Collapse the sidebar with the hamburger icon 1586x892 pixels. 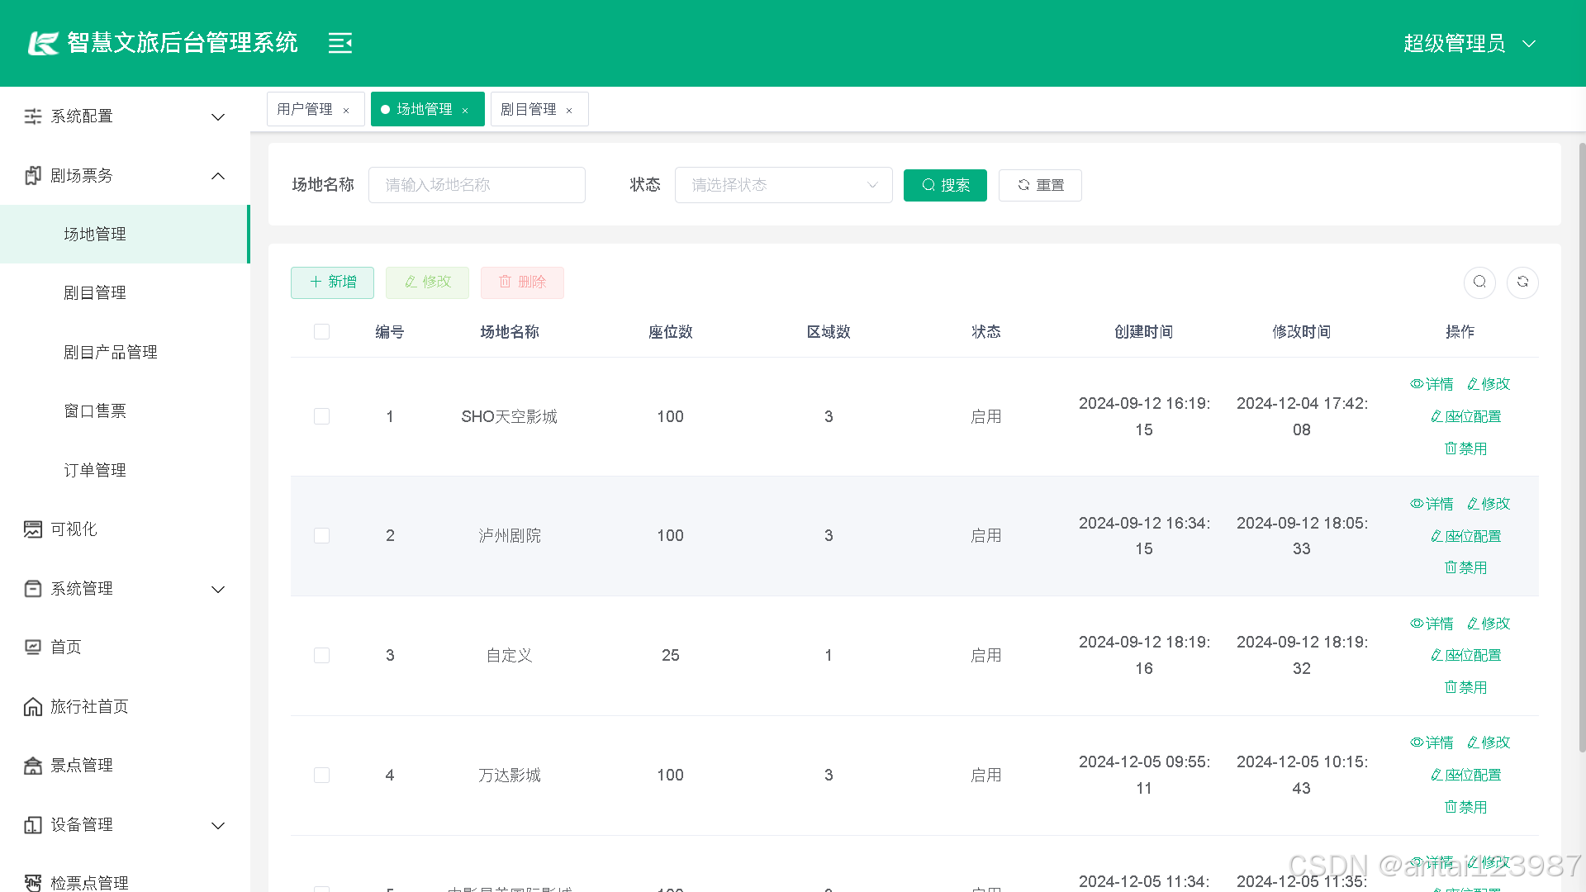[x=340, y=43]
